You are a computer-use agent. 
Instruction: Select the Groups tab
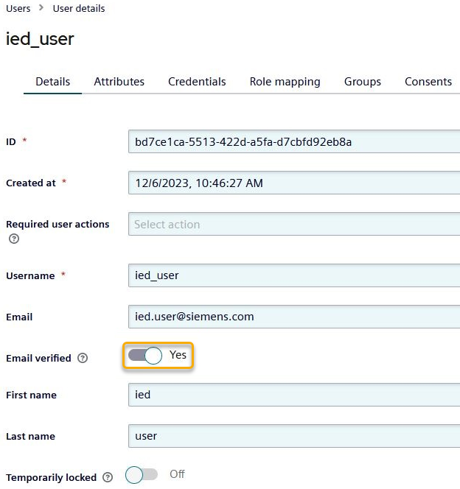(x=362, y=82)
